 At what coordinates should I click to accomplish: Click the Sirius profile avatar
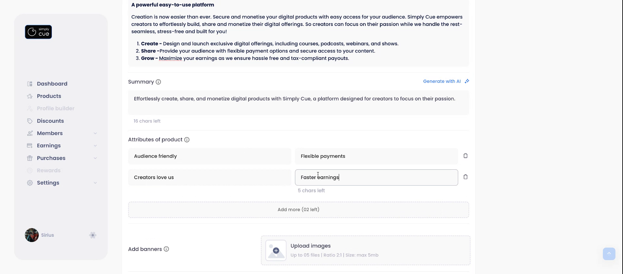coord(32,235)
